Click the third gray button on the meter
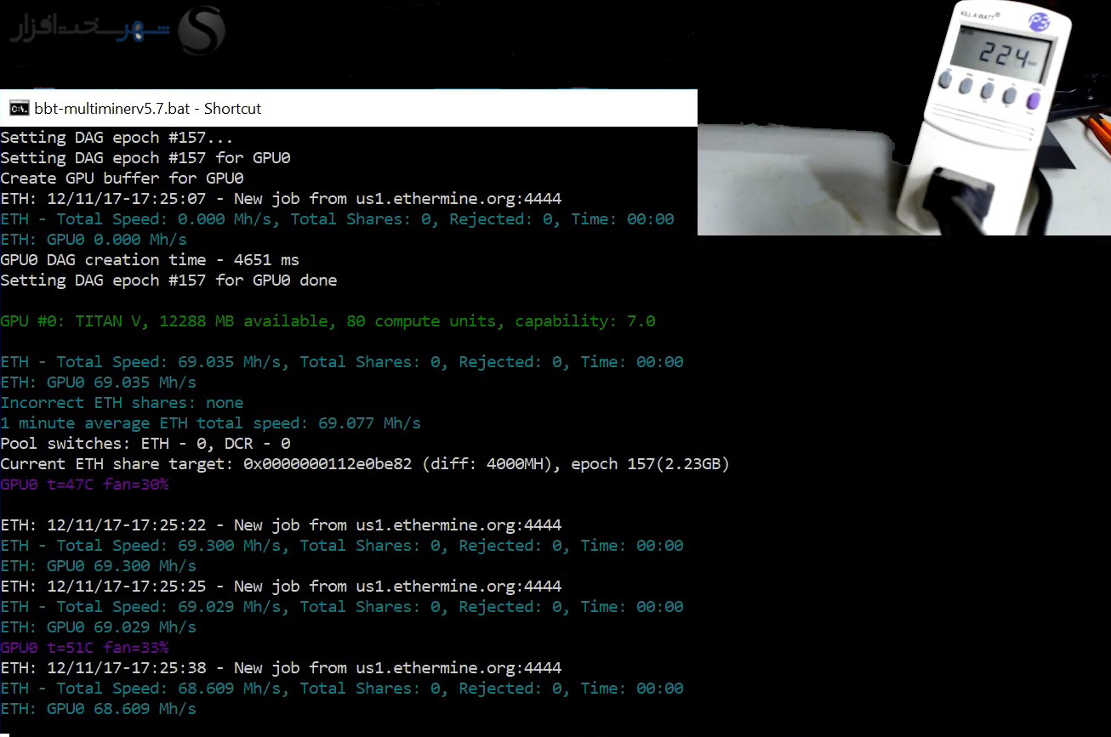Viewport: 1111px width, 737px height. point(988,90)
